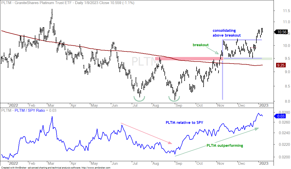
Task: Click the 'PLTM relative to SPY' label
Action: [x=184, y=123]
